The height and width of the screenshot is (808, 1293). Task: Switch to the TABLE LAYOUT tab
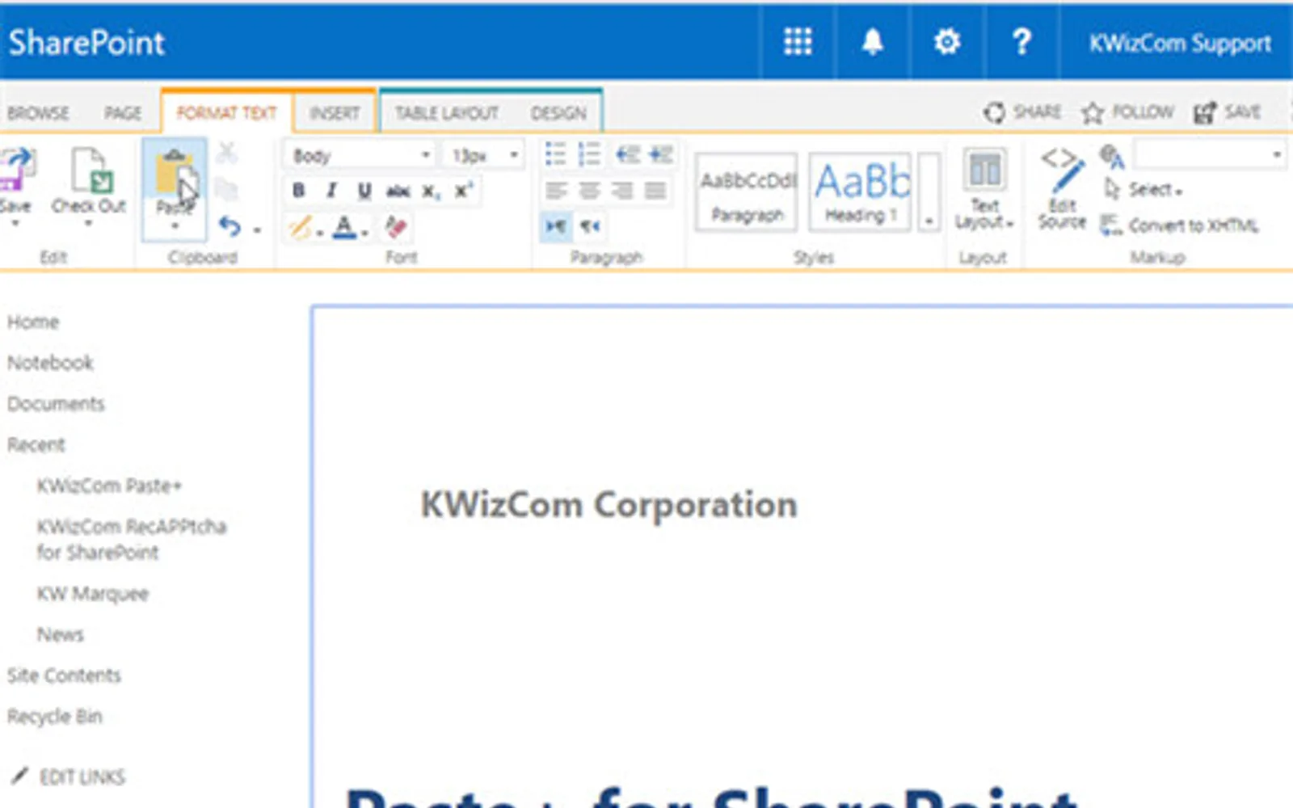[447, 113]
